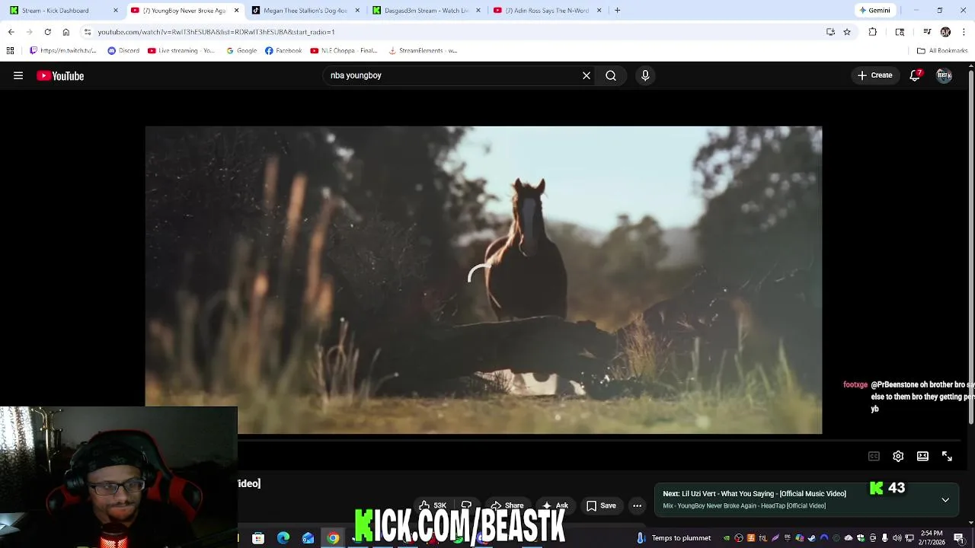Open the Temps to plummet weather widget
Image resolution: width=975 pixels, height=548 pixels.
674,538
